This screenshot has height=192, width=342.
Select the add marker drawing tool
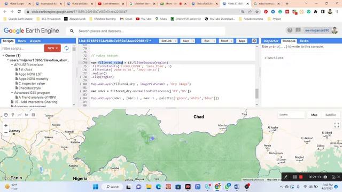click(13, 115)
